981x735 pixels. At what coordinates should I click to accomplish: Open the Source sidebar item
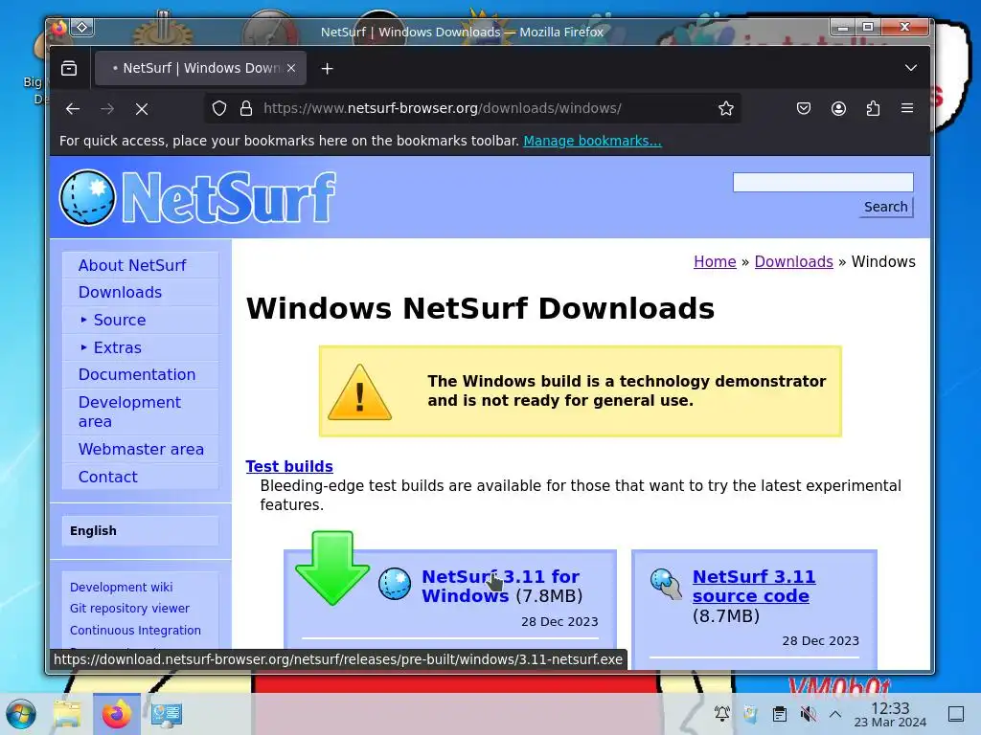pos(120,320)
